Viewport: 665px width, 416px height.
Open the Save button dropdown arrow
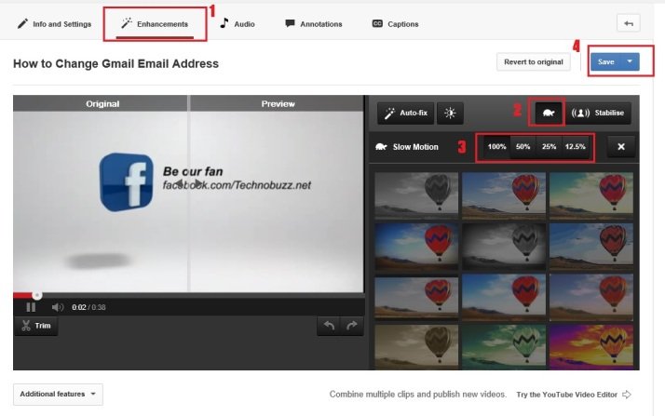point(630,61)
